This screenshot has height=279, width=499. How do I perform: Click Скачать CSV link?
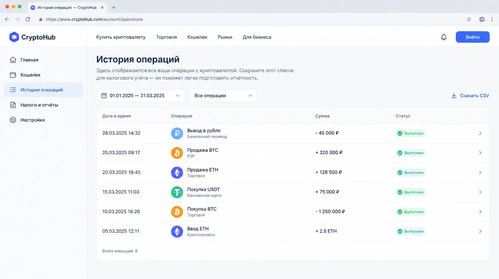tap(474, 96)
